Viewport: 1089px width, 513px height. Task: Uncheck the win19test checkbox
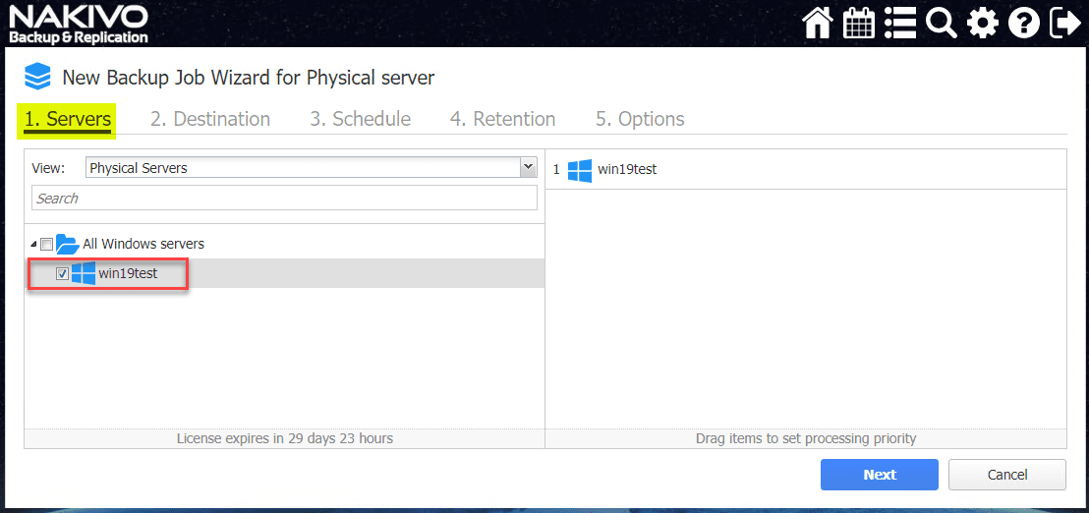click(x=62, y=274)
